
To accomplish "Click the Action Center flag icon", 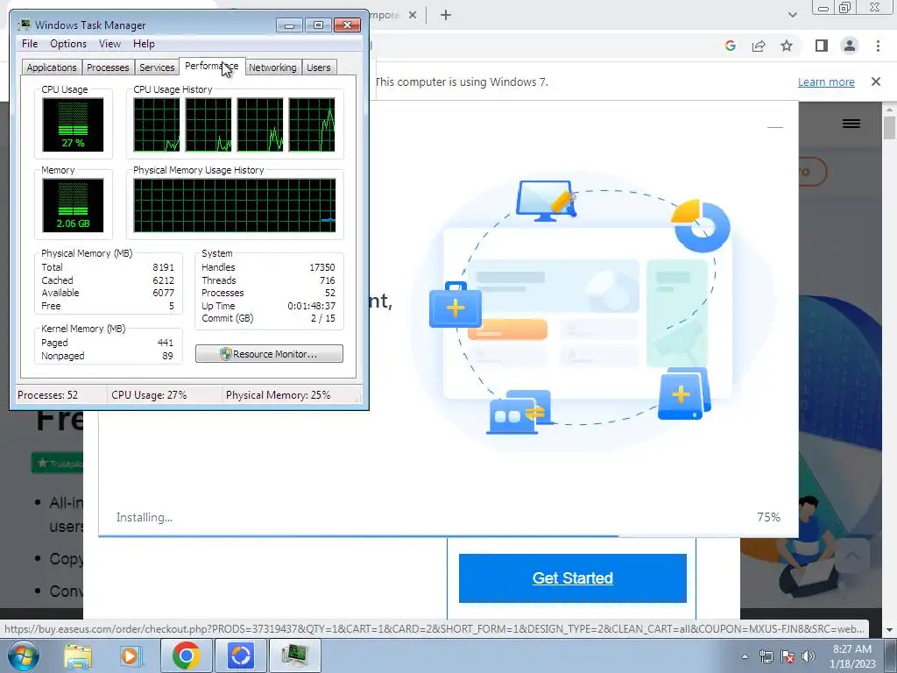I will (x=788, y=656).
